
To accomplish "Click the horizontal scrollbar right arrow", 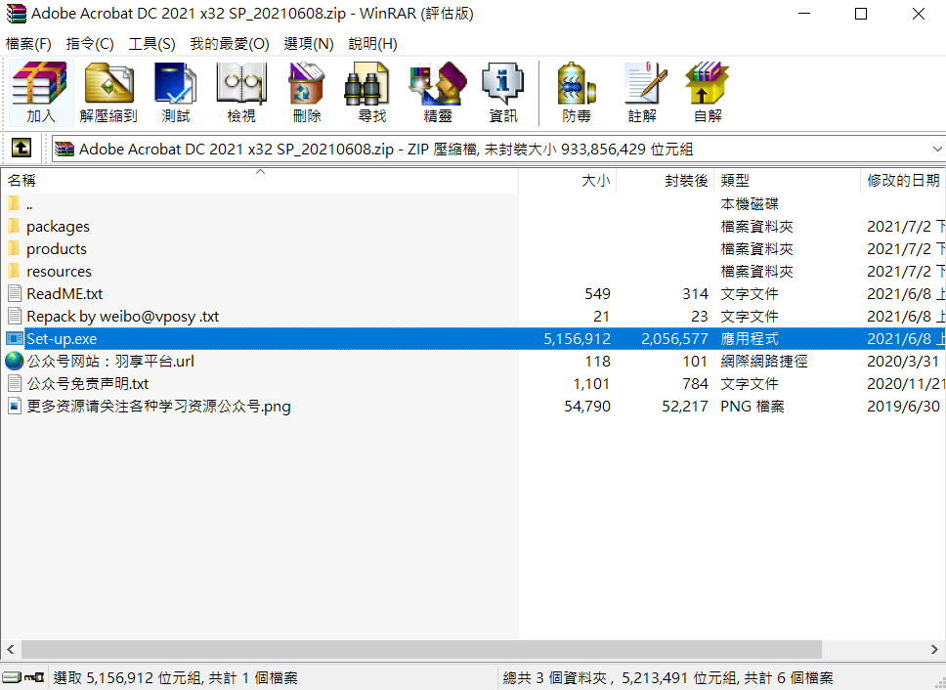I will pyautogui.click(x=934, y=650).
